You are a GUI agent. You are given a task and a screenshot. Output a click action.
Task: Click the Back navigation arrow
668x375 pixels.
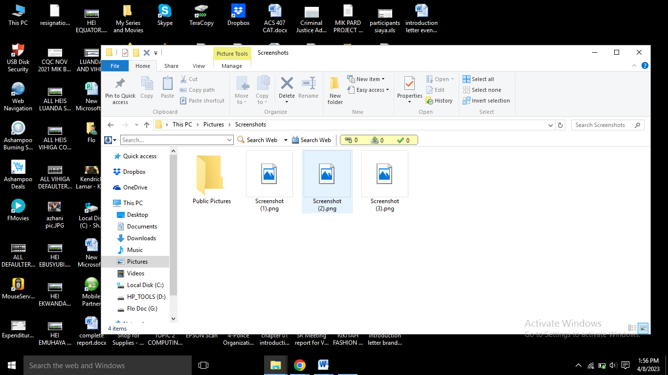pos(111,125)
